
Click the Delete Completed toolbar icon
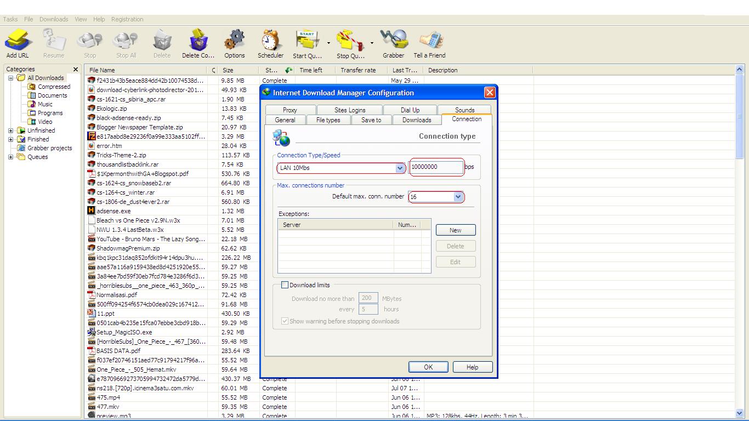(198, 40)
